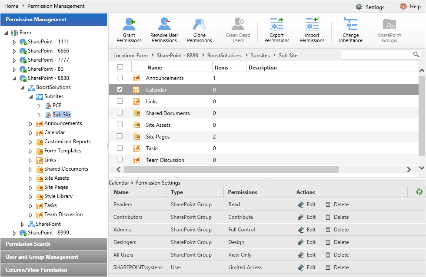Edit the SHAREPOINT\system user permissions
This screenshot has height=277, width=426.
coord(307,267)
